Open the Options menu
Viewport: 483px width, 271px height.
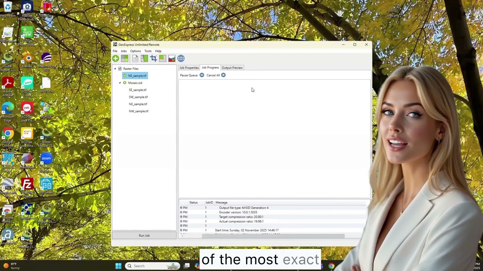coord(135,51)
